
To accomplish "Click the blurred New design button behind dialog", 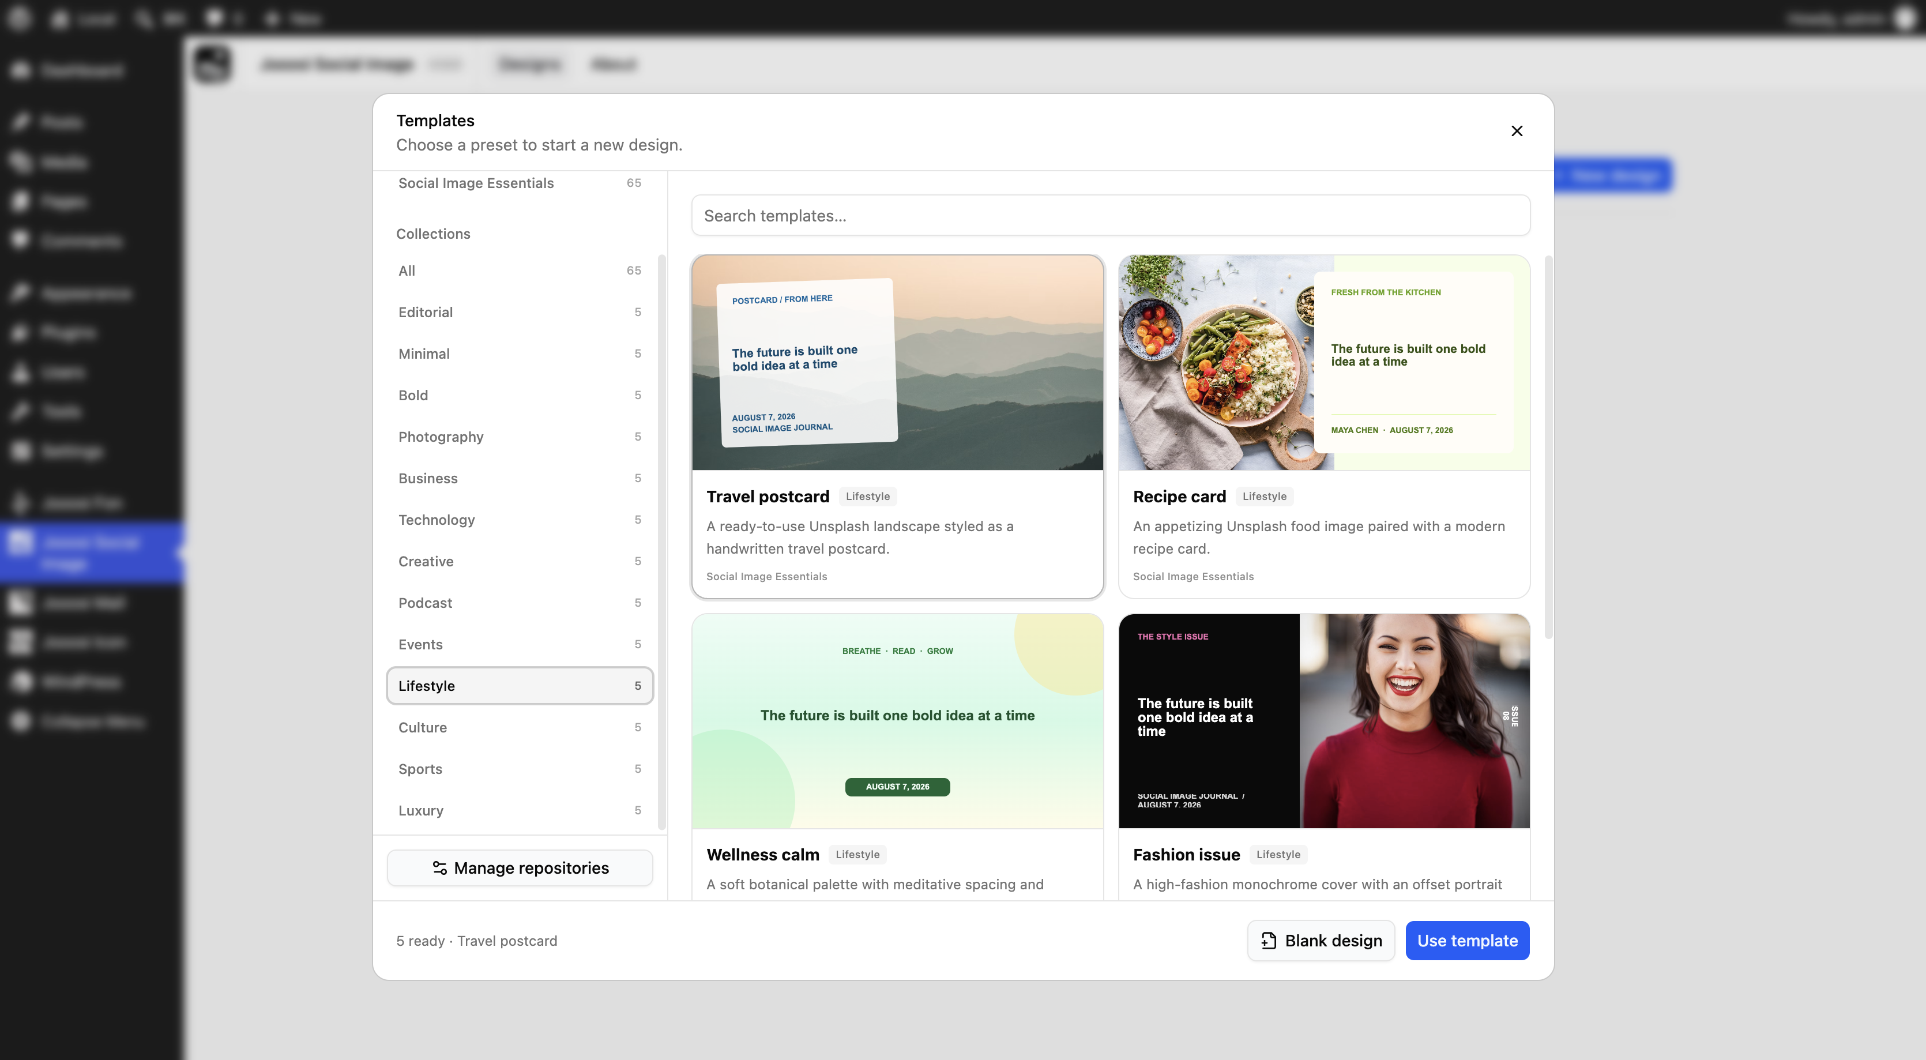I will [x=1613, y=176].
